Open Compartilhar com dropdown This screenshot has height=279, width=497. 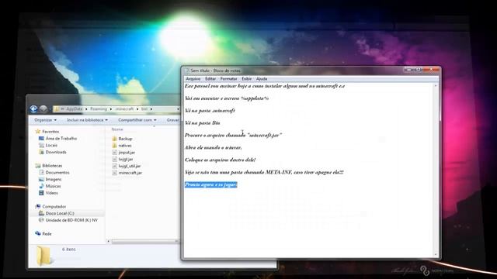pos(137,120)
